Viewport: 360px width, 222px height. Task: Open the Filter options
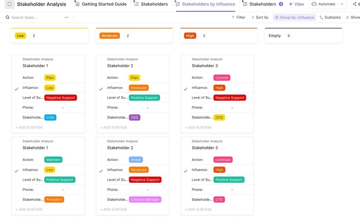click(x=238, y=17)
